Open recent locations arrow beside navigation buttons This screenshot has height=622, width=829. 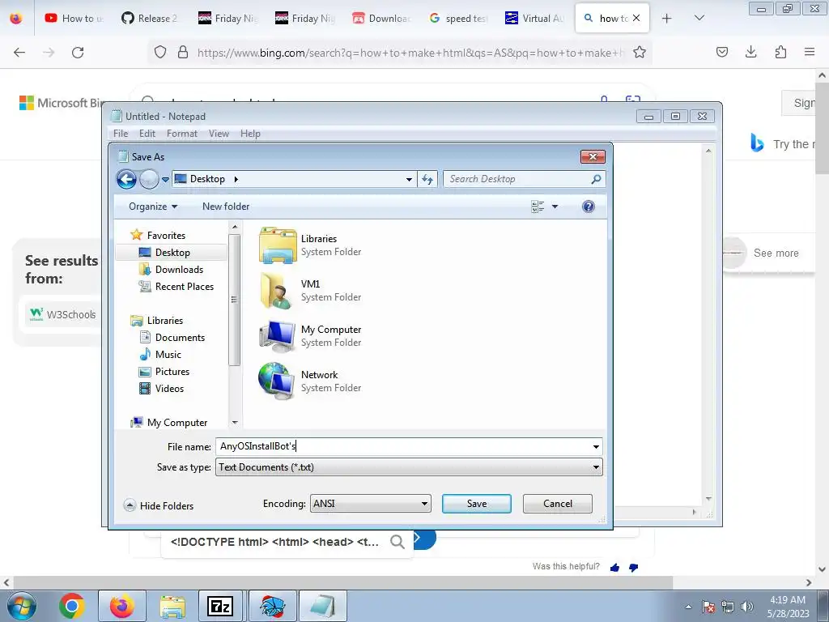click(x=165, y=180)
